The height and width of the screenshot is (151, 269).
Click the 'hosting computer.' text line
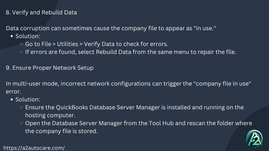50,115
